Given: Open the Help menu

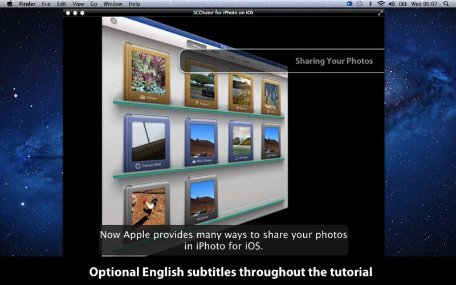Looking at the screenshot, I should (135, 4).
